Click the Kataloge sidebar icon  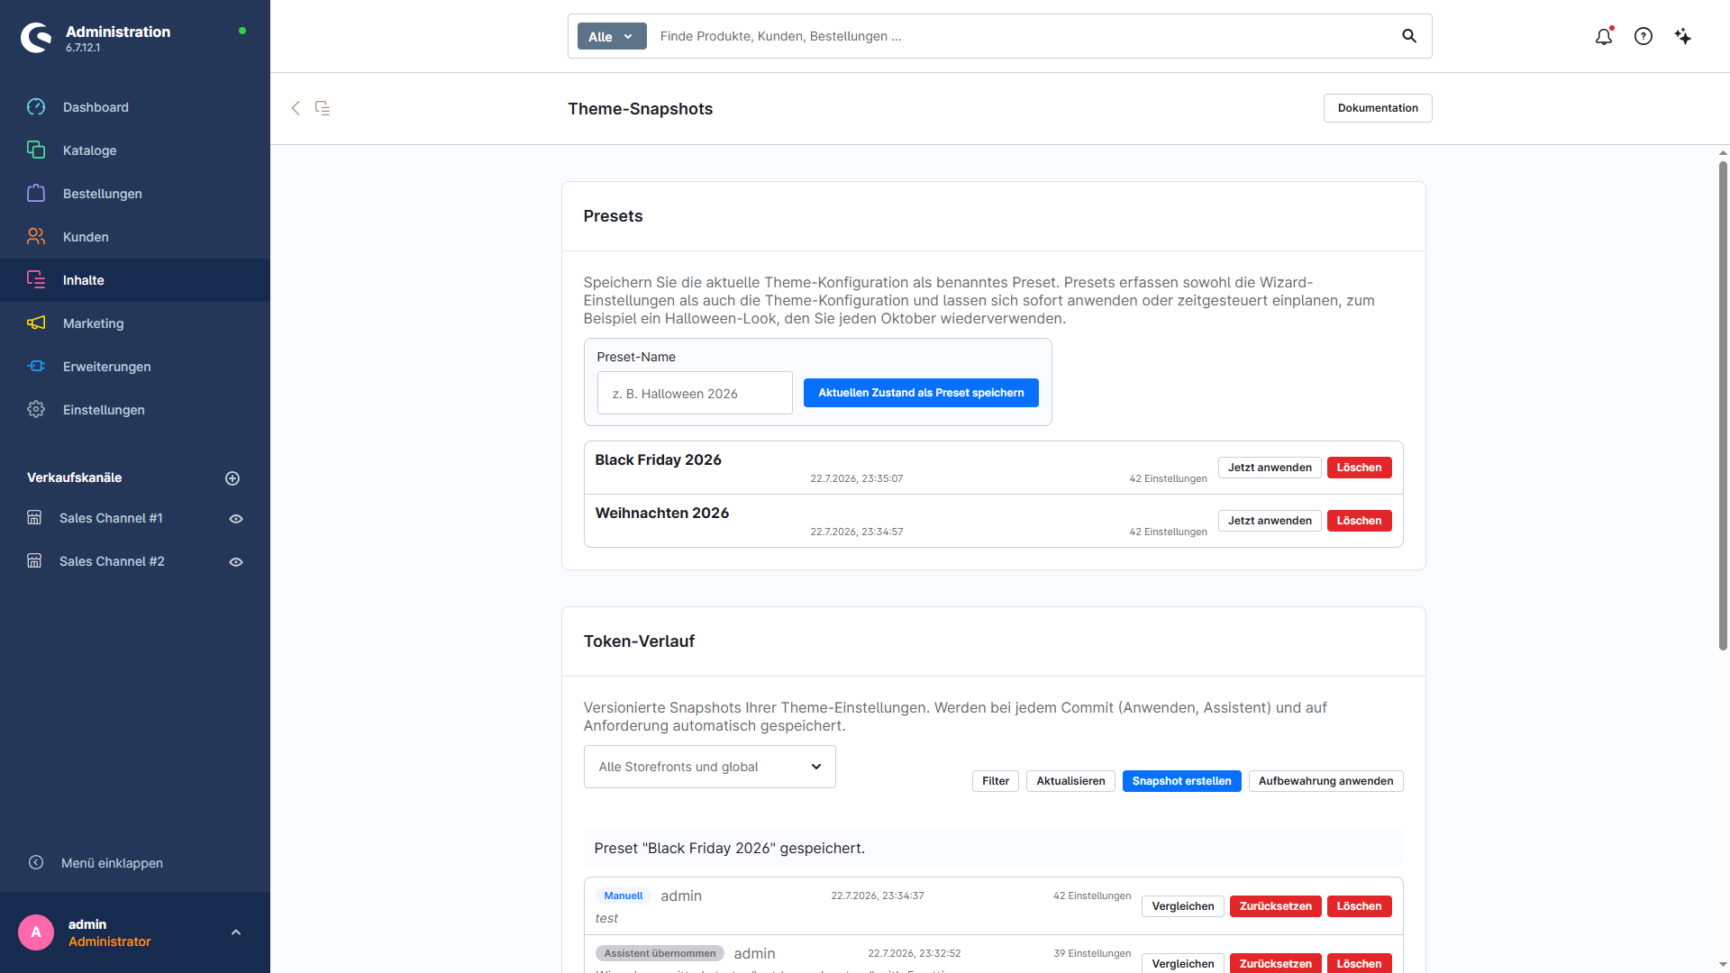point(36,150)
